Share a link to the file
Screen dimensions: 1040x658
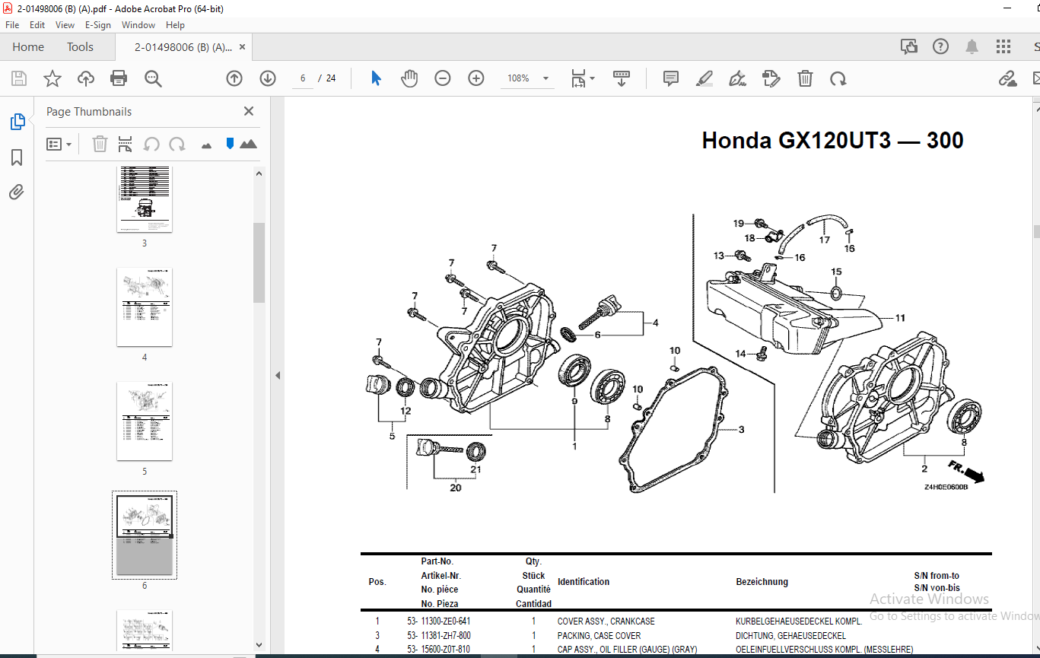pyautogui.click(x=1007, y=78)
